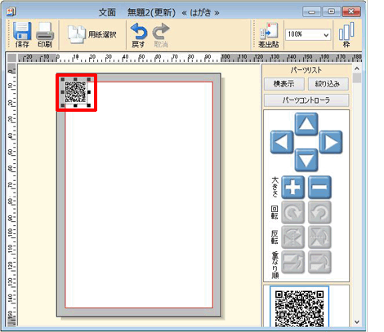This screenshot has width=384, height=332.
Task: Click the 横表示 button
Action: pos(284,84)
